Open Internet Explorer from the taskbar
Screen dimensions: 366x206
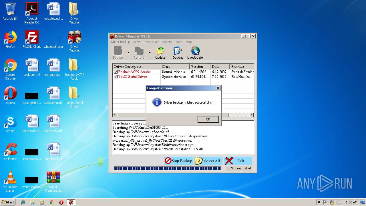click(23, 202)
